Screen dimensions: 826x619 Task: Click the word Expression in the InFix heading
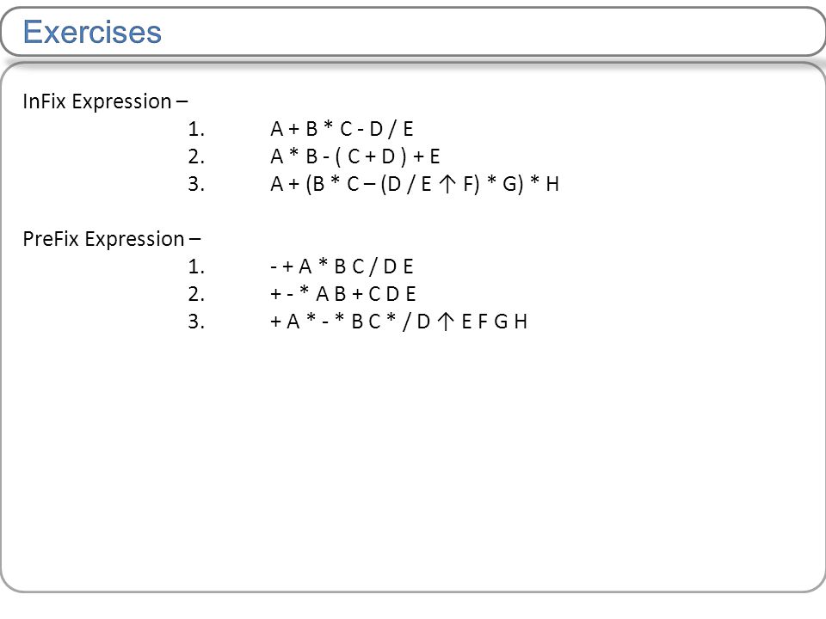(x=121, y=101)
